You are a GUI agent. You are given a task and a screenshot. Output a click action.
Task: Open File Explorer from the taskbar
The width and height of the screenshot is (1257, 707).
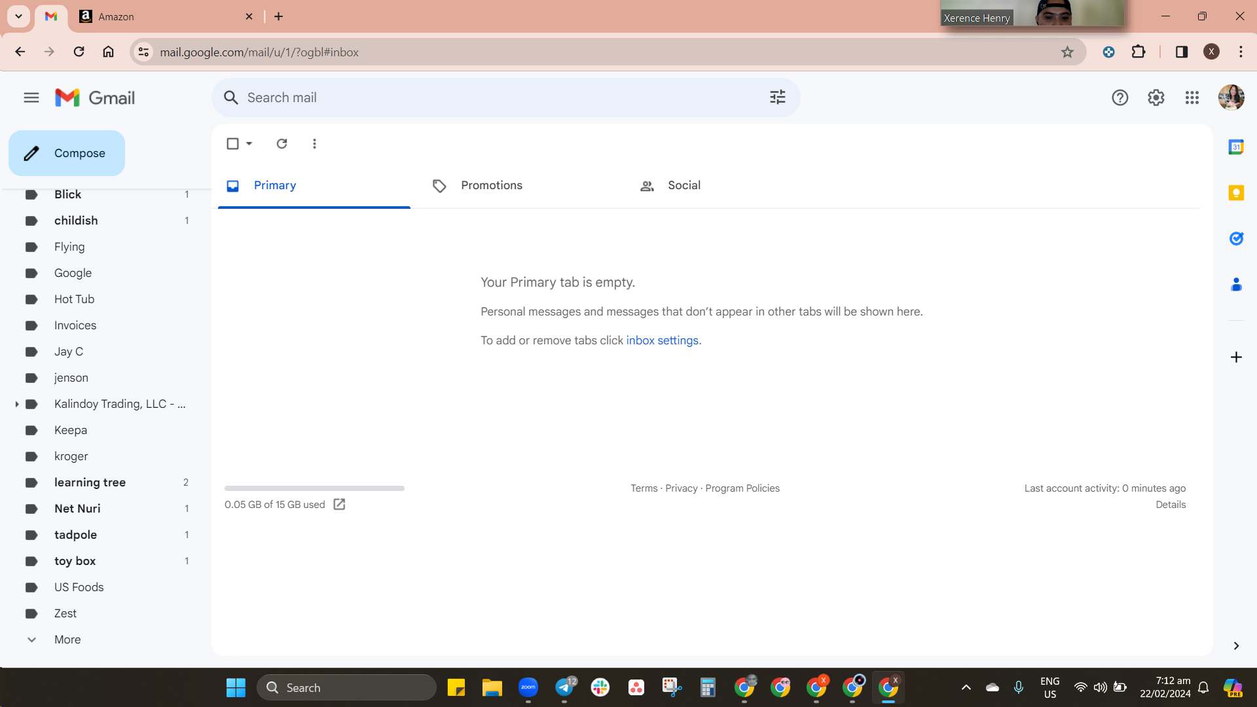[x=492, y=687]
